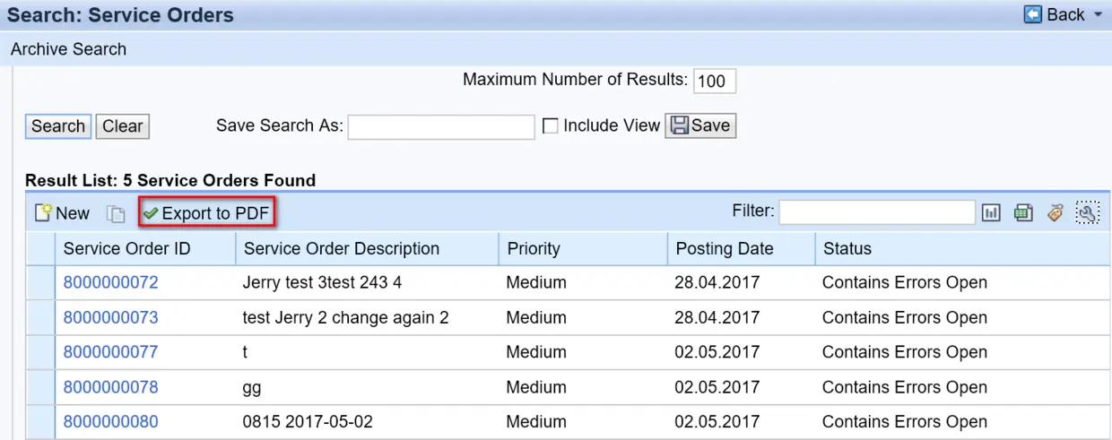Open service order 8000000073
1112x440 pixels.
point(110,317)
